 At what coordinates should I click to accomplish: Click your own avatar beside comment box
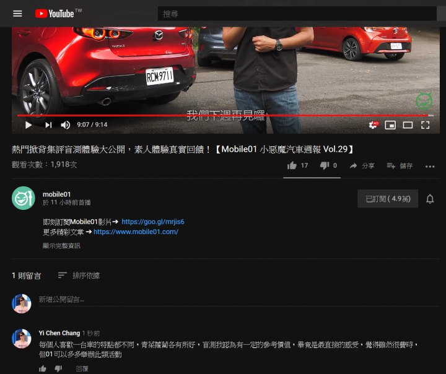pyautogui.click(x=21, y=304)
